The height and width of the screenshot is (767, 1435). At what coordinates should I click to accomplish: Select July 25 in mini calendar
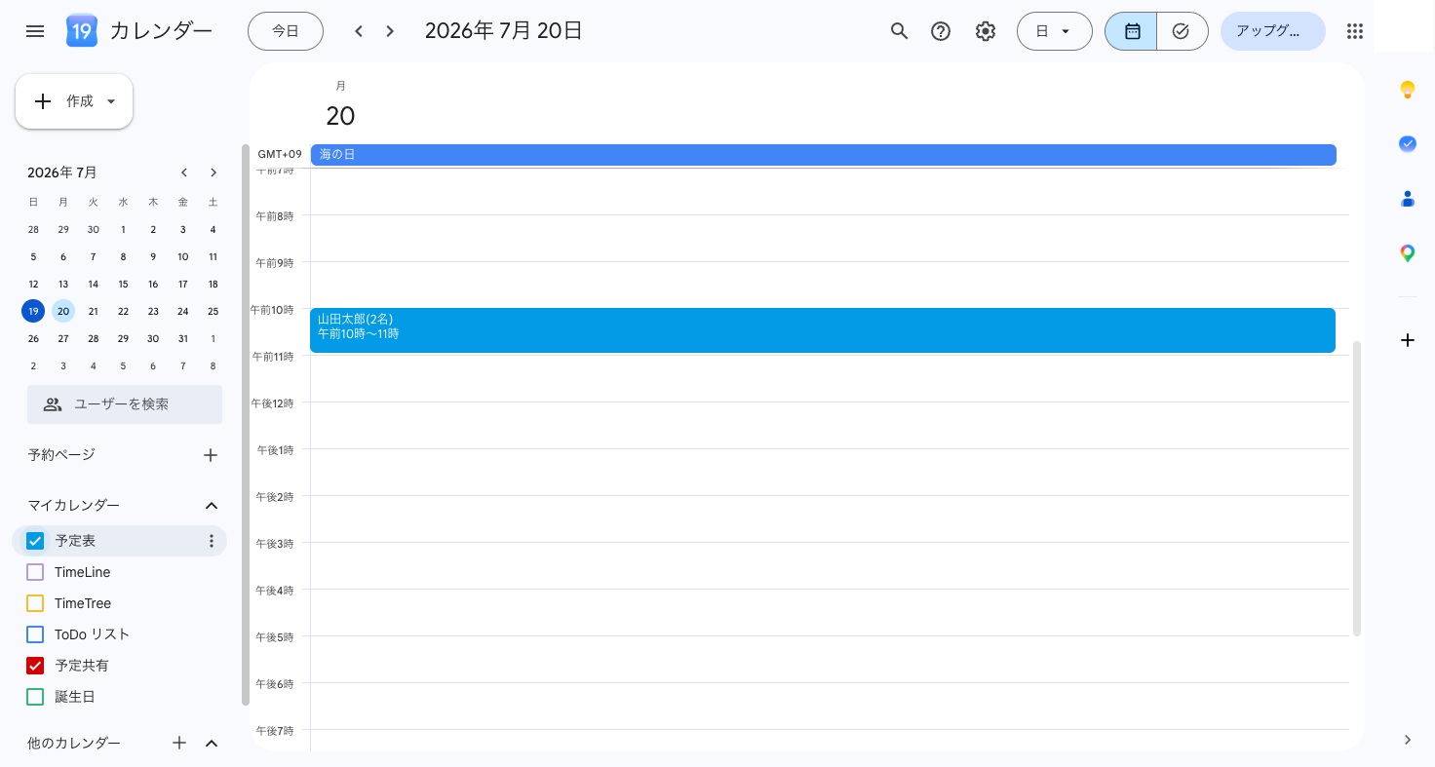coord(213,311)
